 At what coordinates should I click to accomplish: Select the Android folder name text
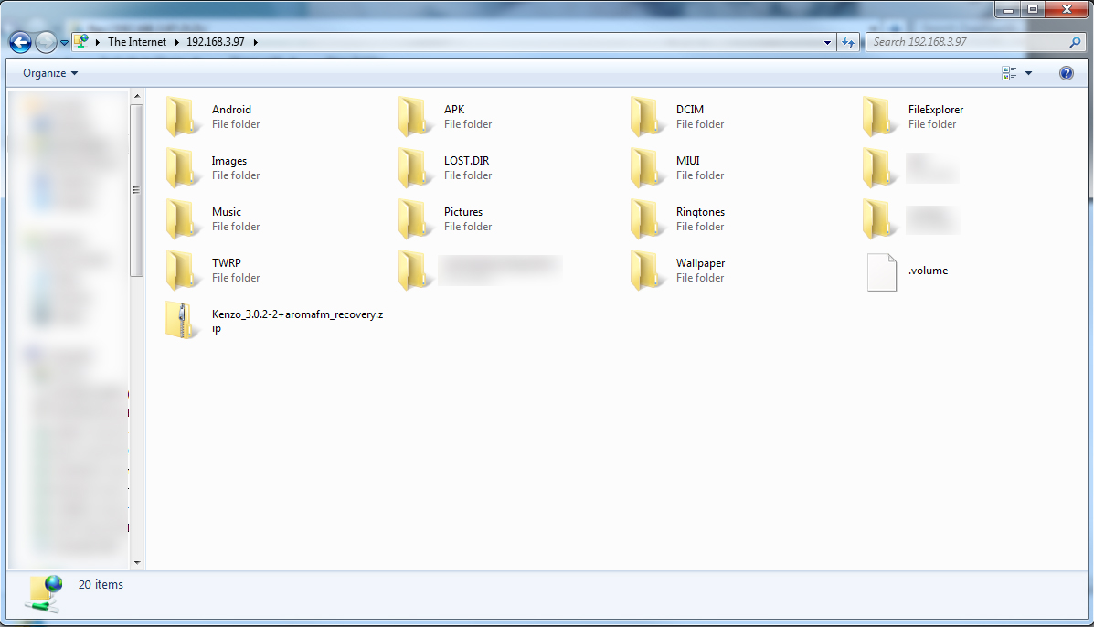tap(231, 110)
